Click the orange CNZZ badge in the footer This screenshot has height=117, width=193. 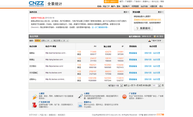click(x=160, y=115)
